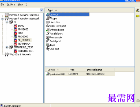The image size is (140, 107).
Task: Click the user permissions key icon in right toolbar
Action: click(x=138, y=10)
